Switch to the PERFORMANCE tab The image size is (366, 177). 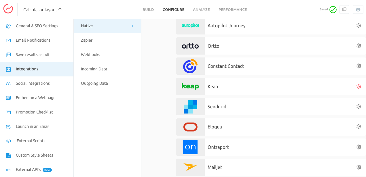[x=233, y=9]
